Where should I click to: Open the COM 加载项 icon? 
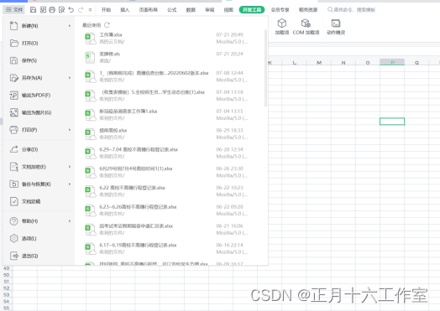point(306,23)
